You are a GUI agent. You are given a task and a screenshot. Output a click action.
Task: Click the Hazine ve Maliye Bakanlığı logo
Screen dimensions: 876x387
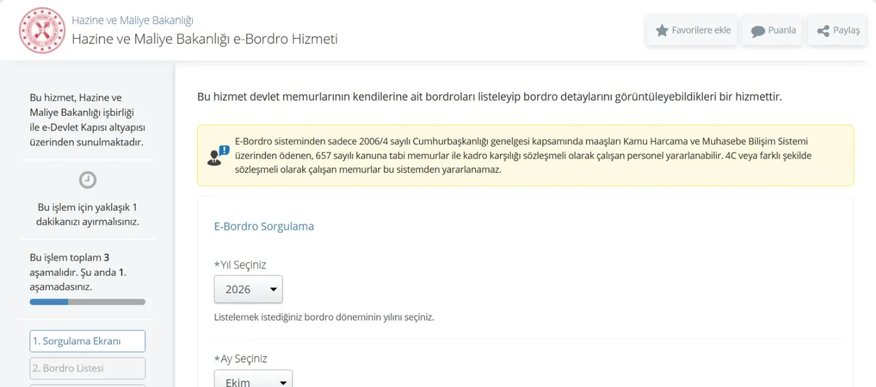pyautogui.click(x=42, y=30)
